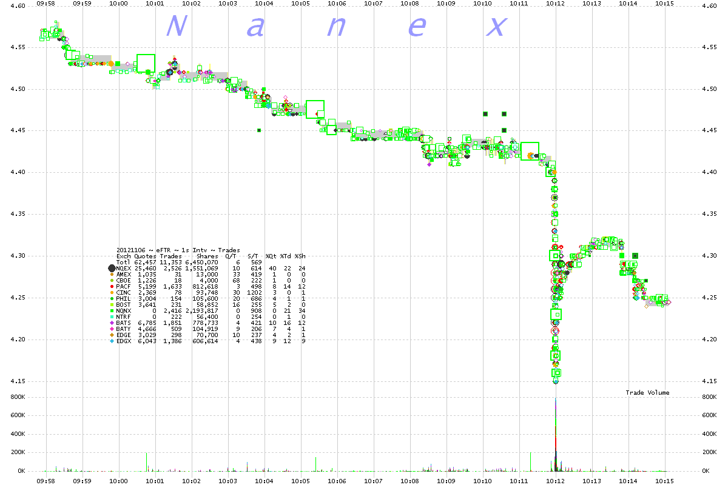Select '4.55' on the left price axis

(x=17, y=47)
